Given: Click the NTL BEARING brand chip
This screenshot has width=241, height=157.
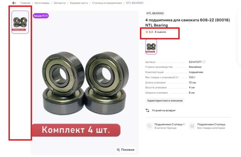Looking at the screenshot, I should 155,13.
